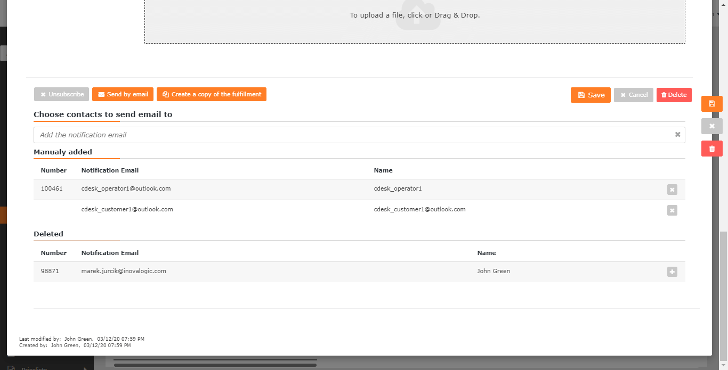
Task: Click the right-side vertical scrollbar
Action: (723, 295)
